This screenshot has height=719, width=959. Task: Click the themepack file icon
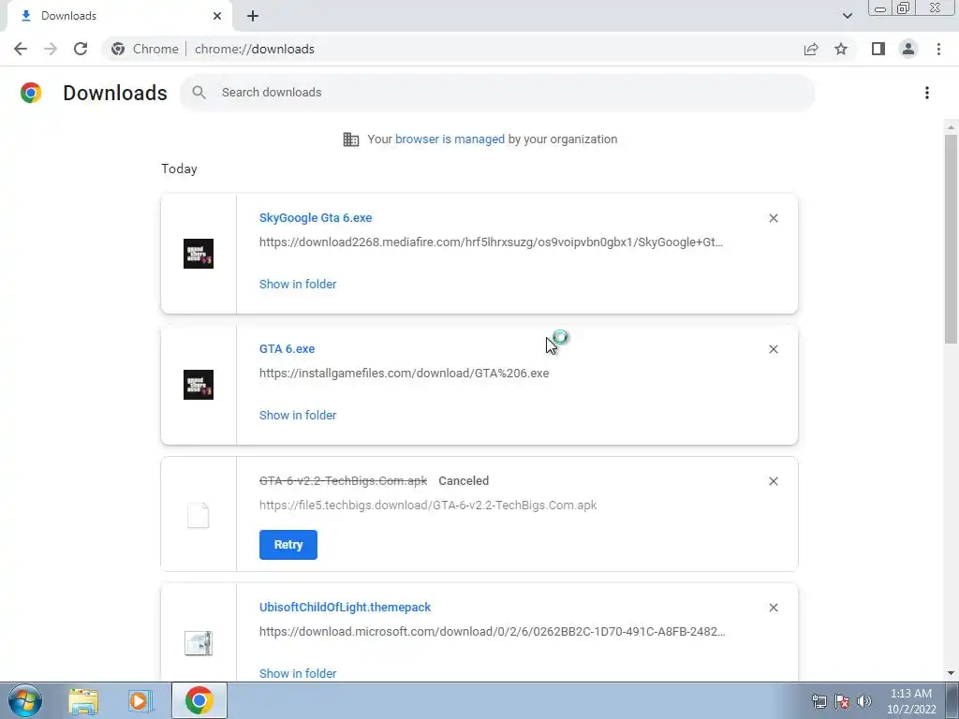click(x=199, y=643)
